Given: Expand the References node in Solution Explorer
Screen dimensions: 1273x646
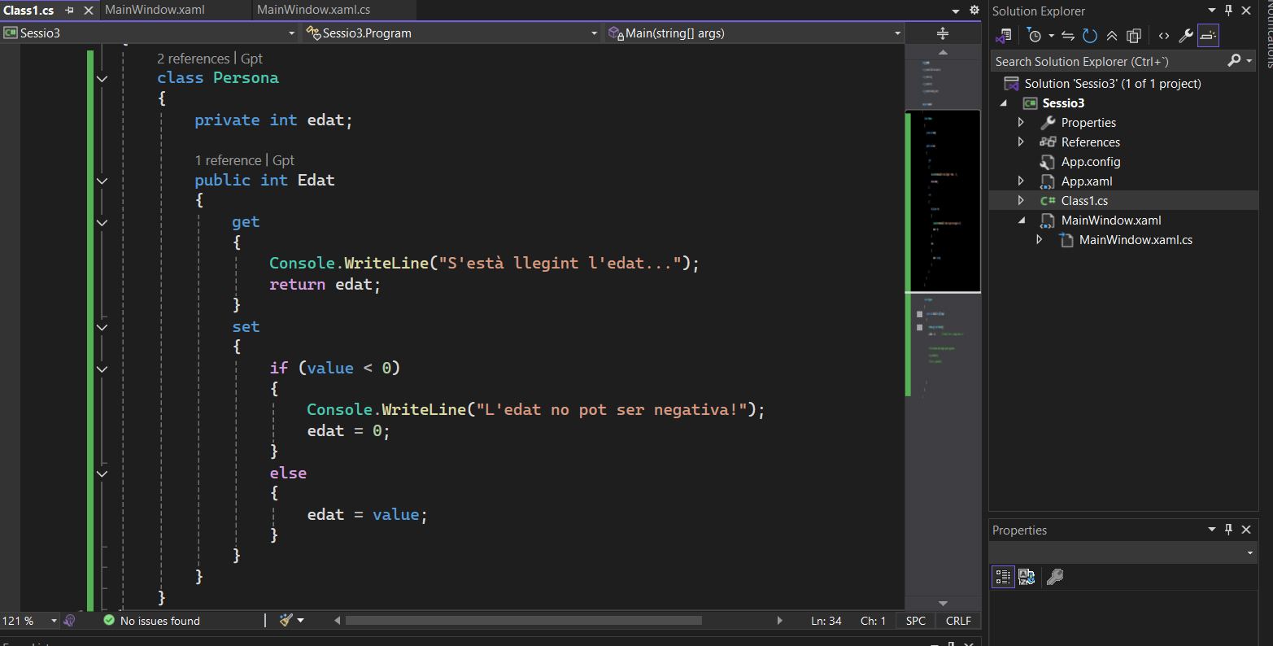Looking at the screenshot, I should pyautogui.click(x=1022, y=142).
